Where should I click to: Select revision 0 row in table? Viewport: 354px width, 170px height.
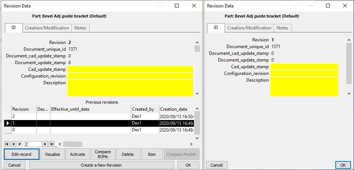coord(99,130)
